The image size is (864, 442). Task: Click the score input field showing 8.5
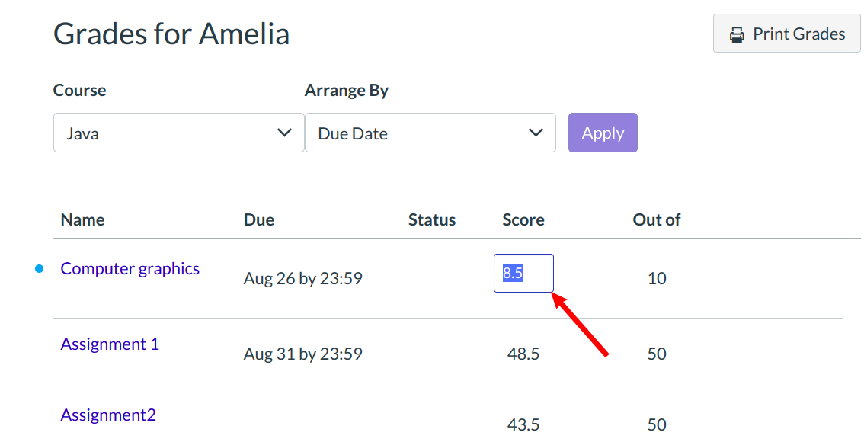[523, 274]
